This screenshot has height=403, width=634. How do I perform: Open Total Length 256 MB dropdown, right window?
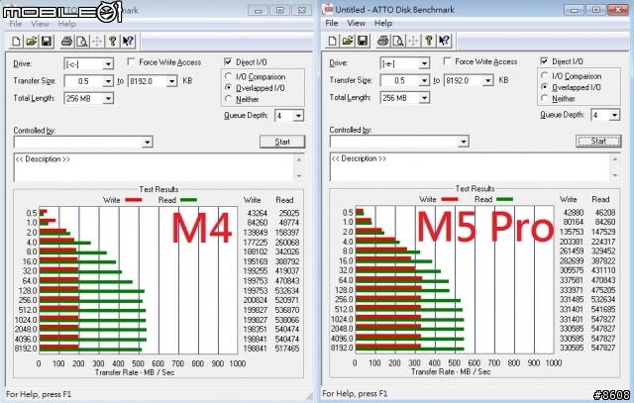424,98
